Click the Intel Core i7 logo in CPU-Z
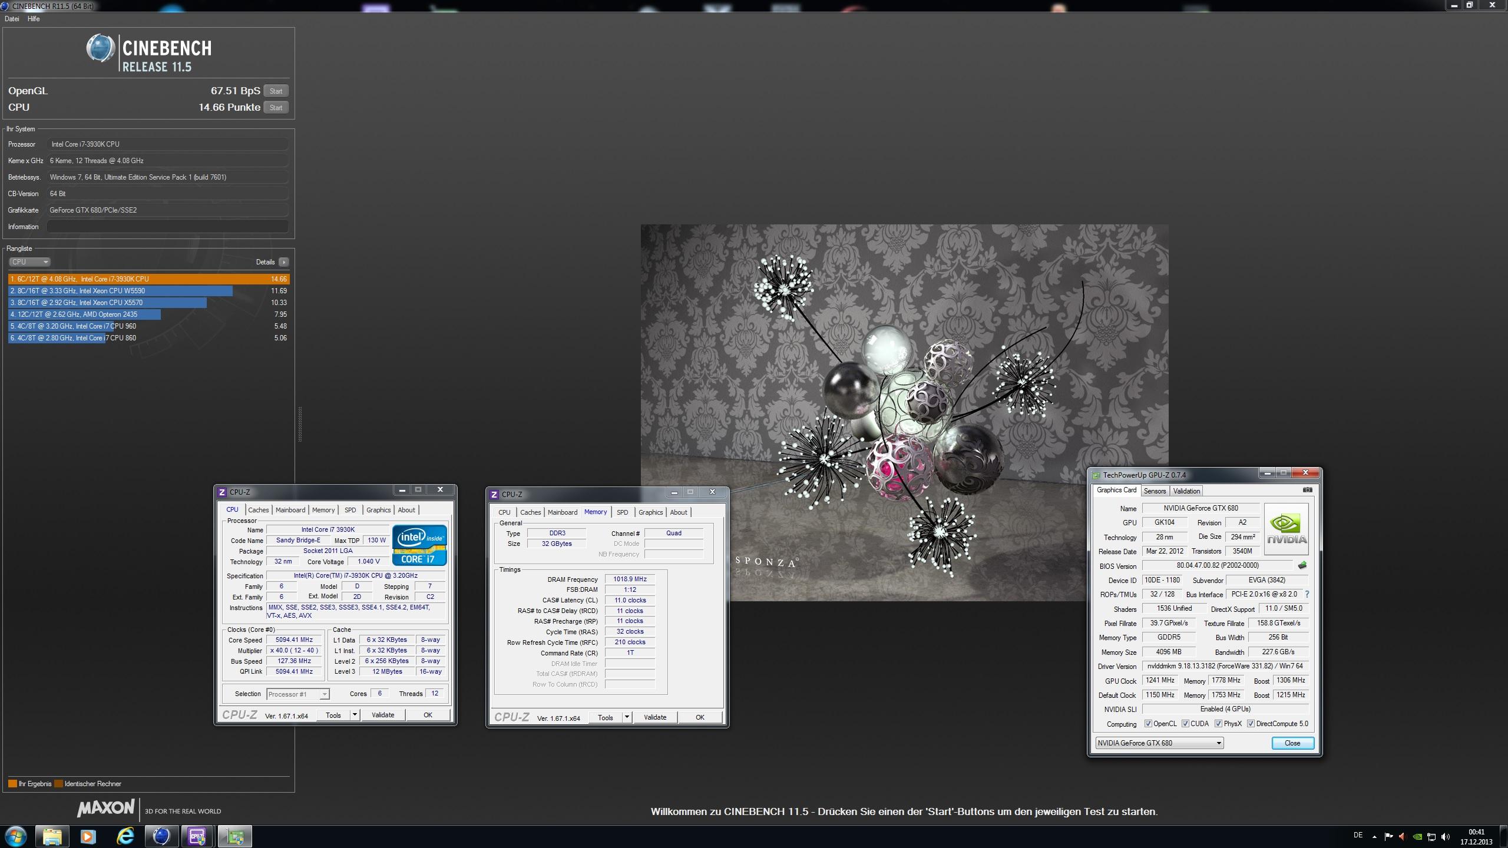Viewport: 1508px width, 848px height. [x=419, y=545]
